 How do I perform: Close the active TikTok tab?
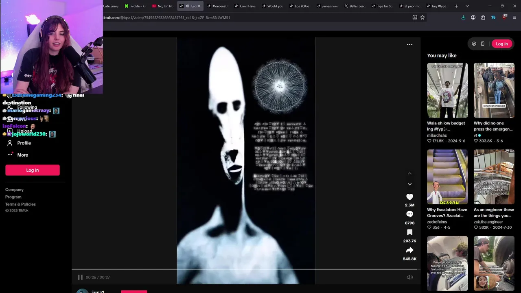(199, 6)
